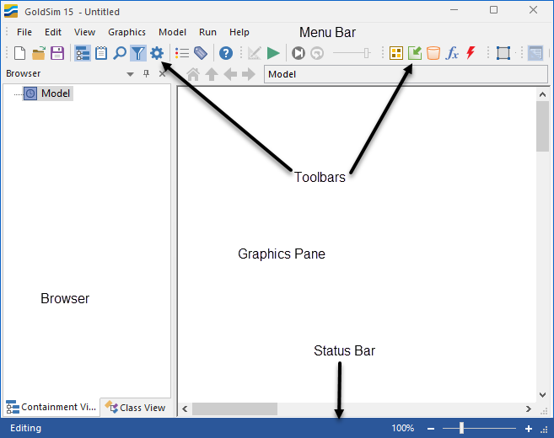Toggle auto-hide pin on Browser panel
Screen dimensions: 554x438
[x=147, y=74]
